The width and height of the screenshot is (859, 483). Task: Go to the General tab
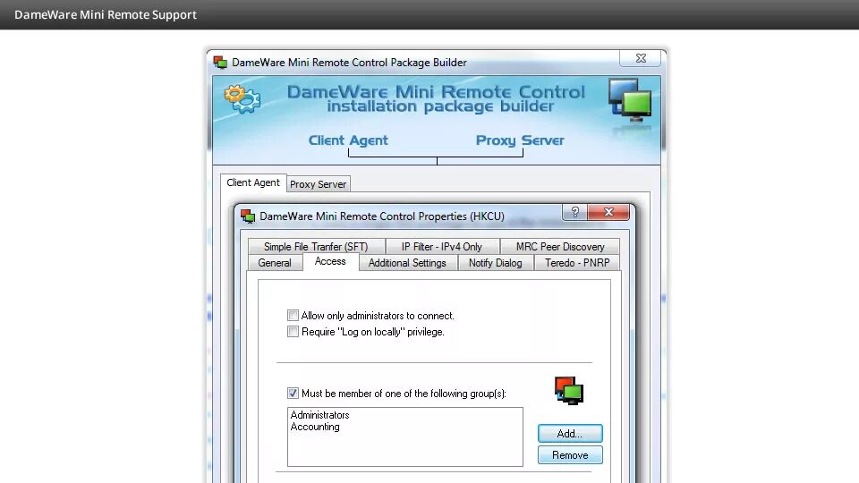(275, 263)
